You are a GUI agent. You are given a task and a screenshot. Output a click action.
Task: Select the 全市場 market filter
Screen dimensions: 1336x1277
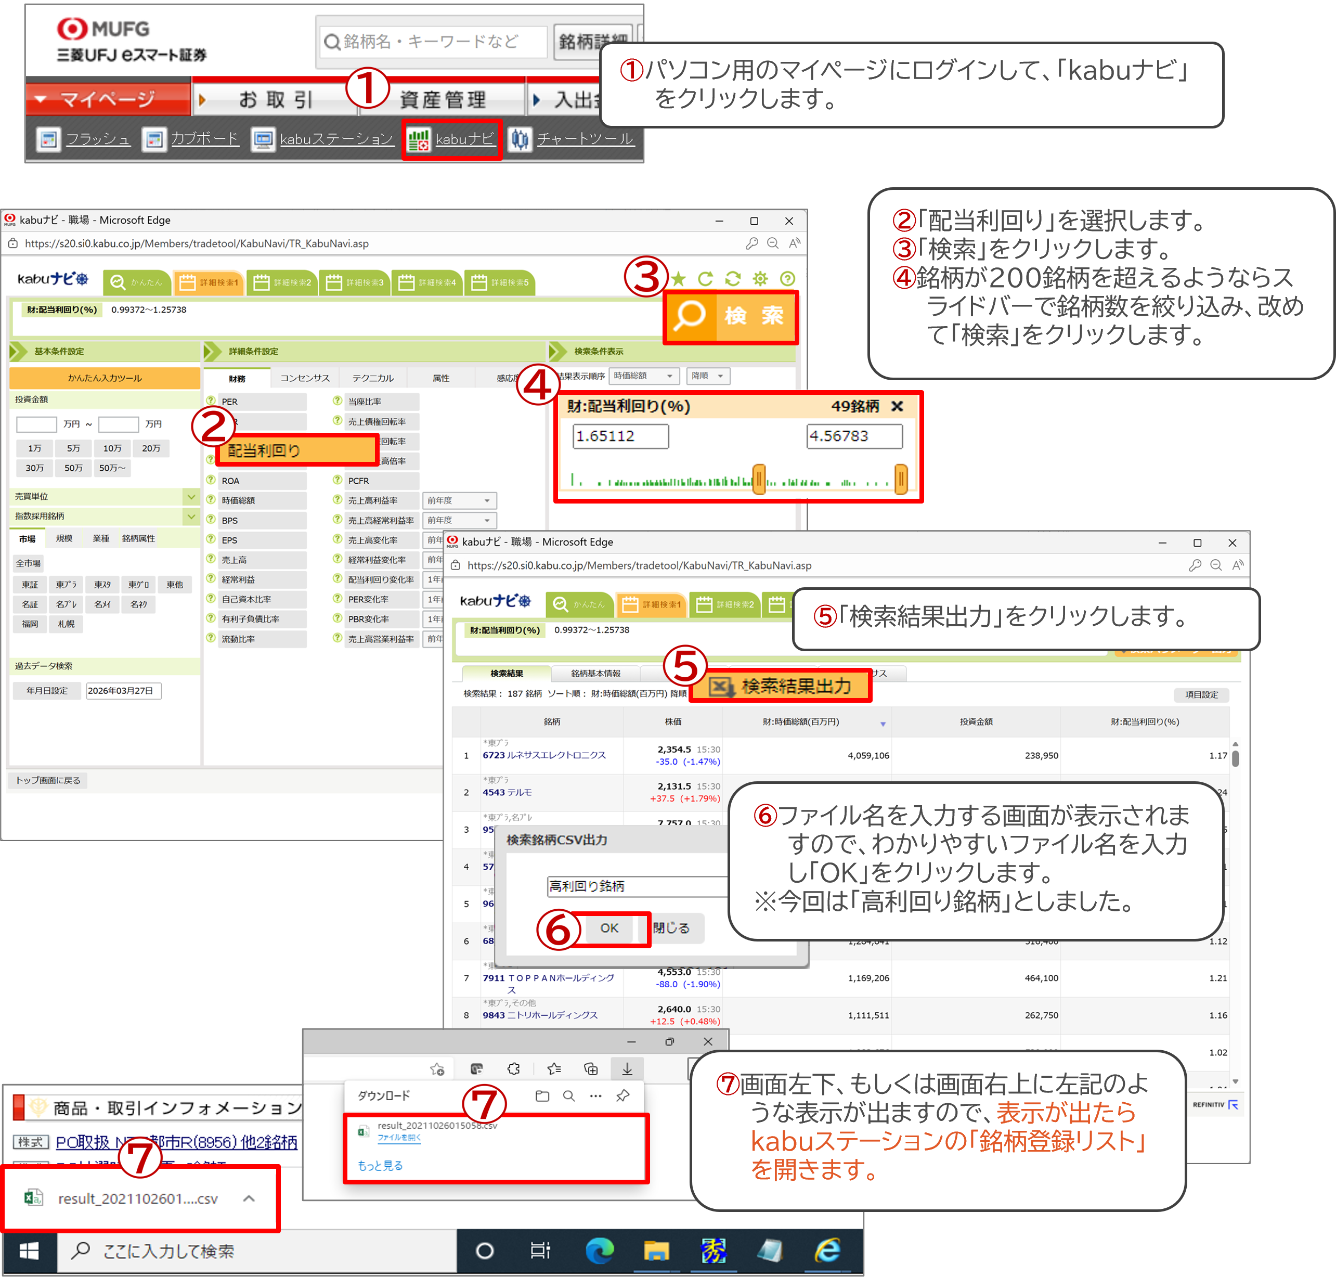click(29, 563)
